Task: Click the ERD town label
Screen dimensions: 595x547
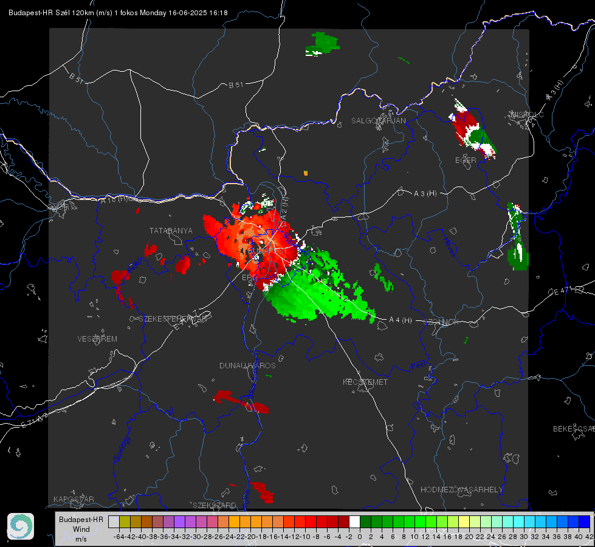Action: click(249, 278)
